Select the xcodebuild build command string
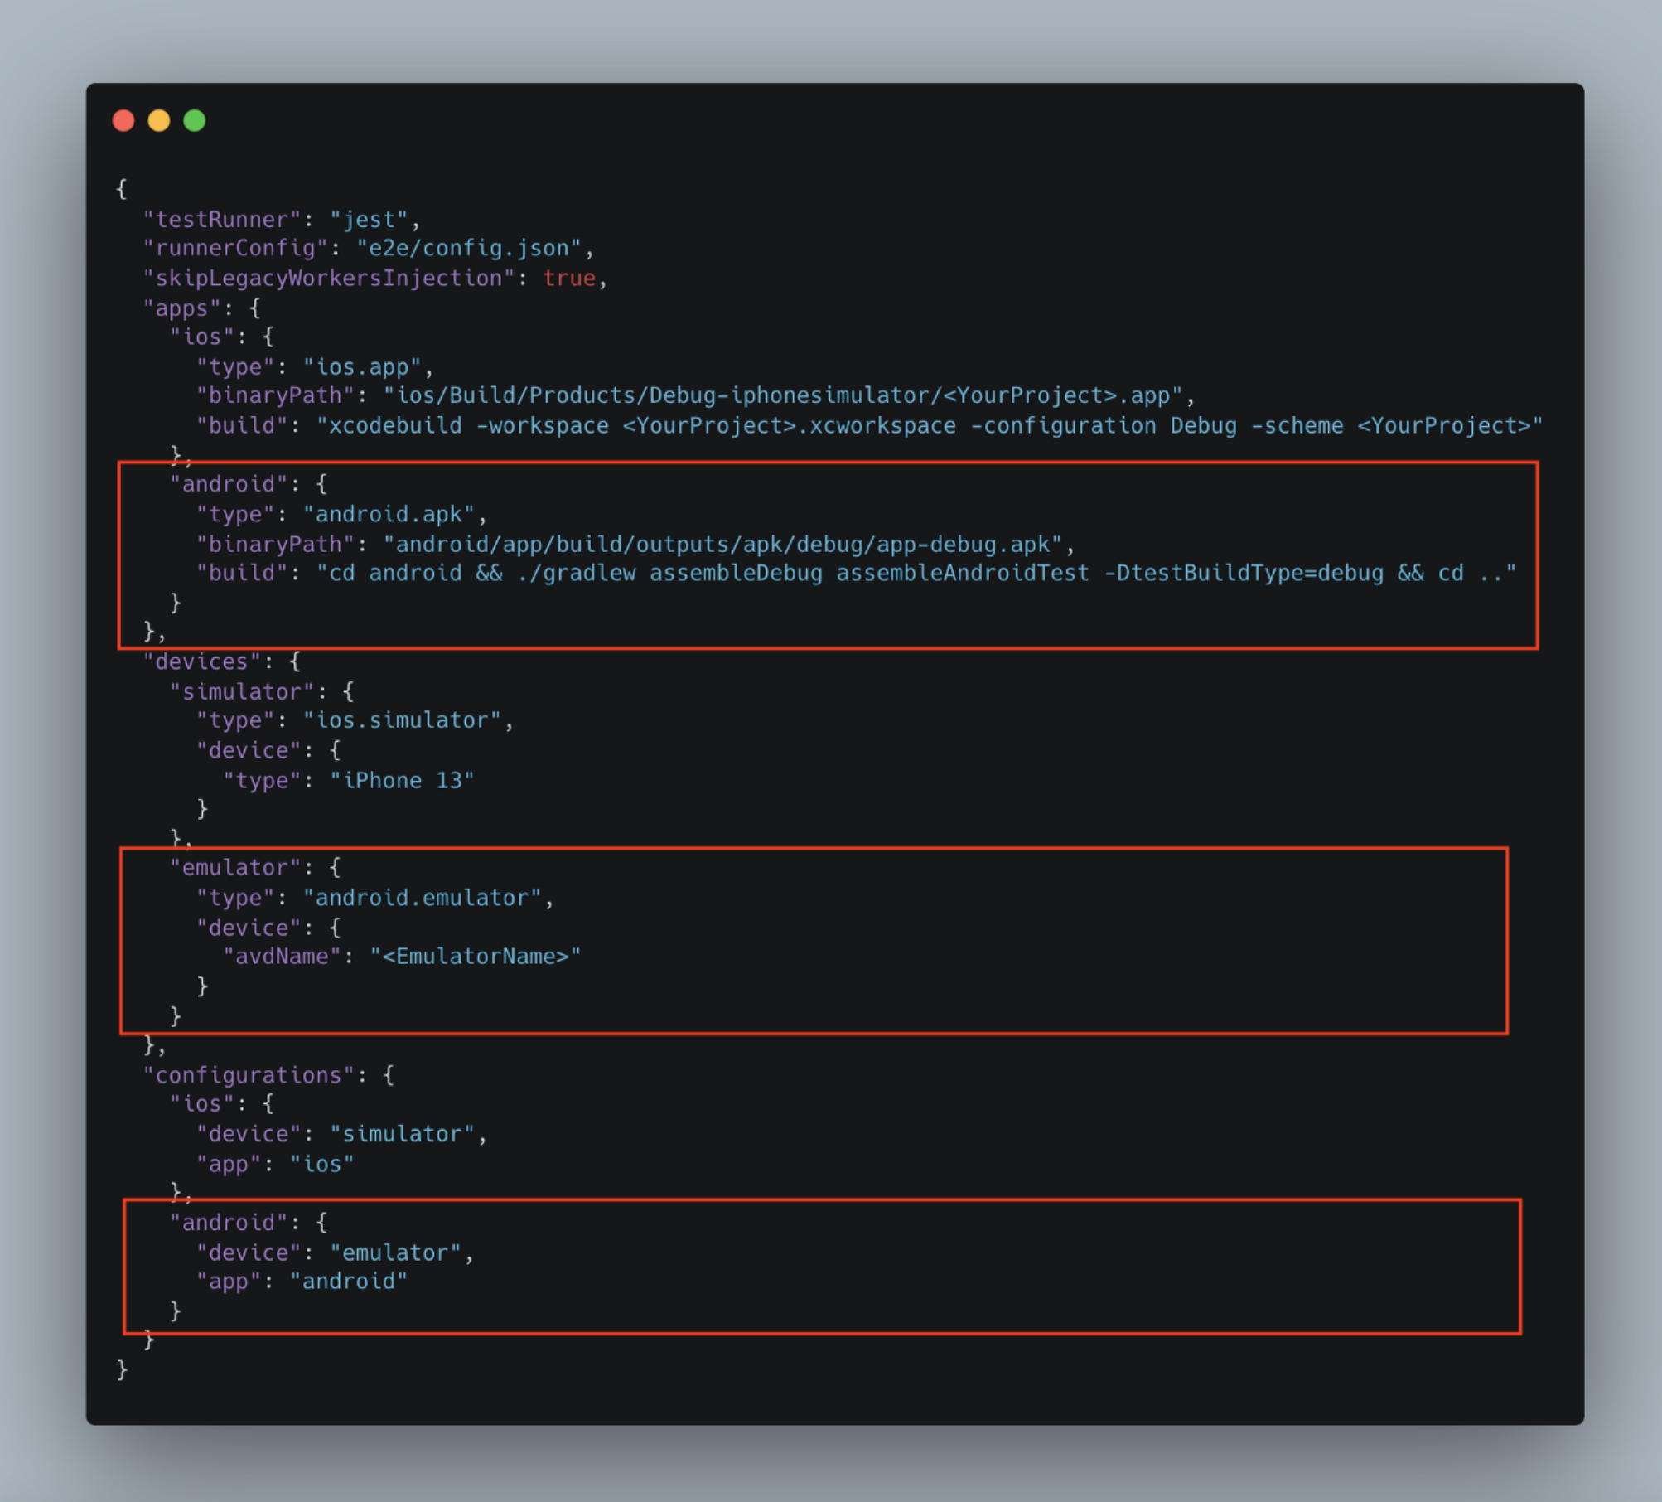The width and height of the screenshot is (1662, 1502). (930, 426)
